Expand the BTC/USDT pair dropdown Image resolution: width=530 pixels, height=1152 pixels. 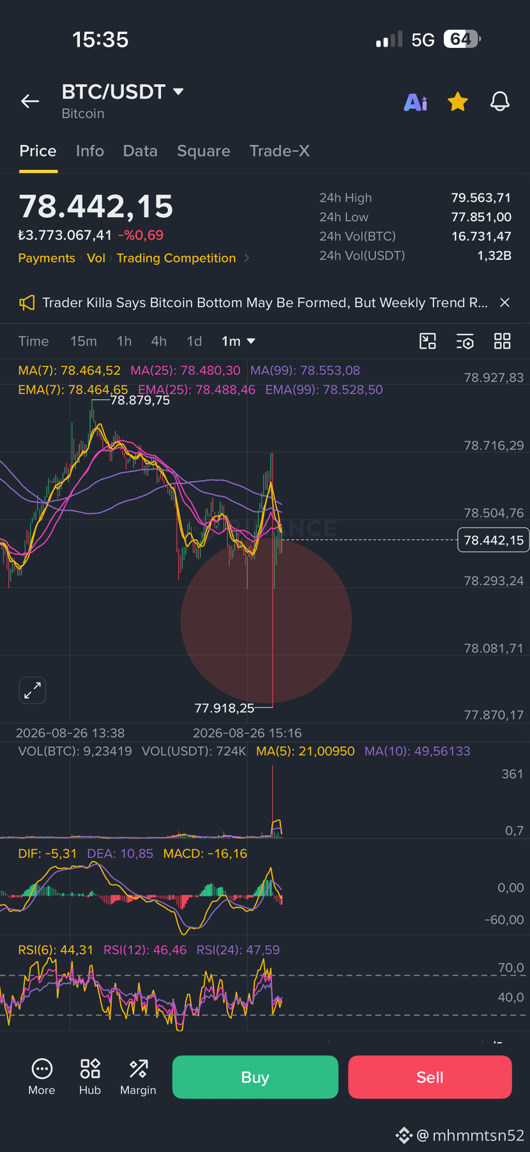coord(179,92)
